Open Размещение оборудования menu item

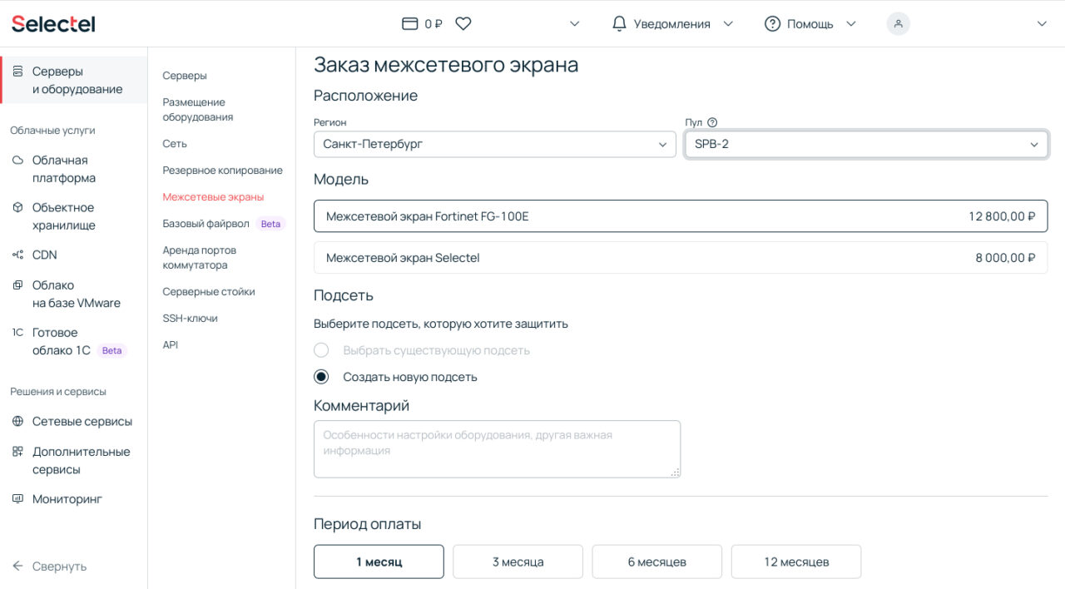(198, 110)
